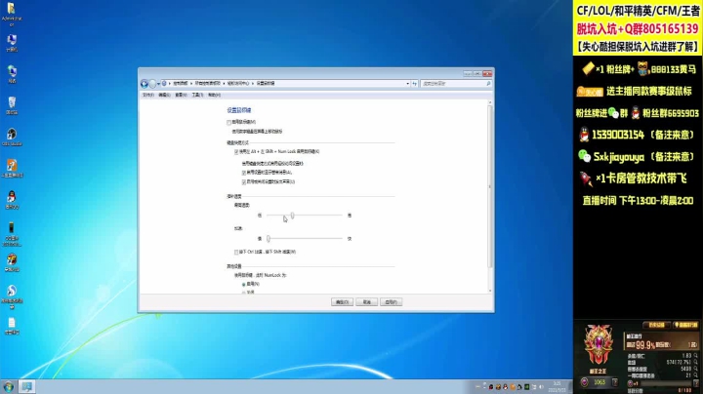Screen dimensions: 703x394
Task: Click the 设置鼠标键 heading text
Action: (239, 110)
